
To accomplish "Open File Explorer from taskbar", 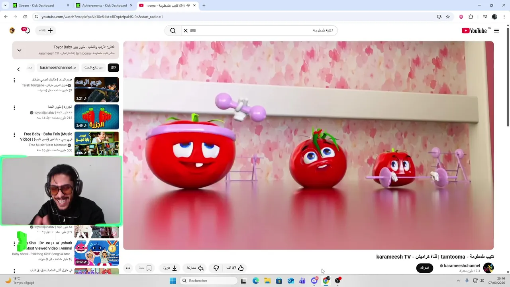I will [x=267, y=281].
